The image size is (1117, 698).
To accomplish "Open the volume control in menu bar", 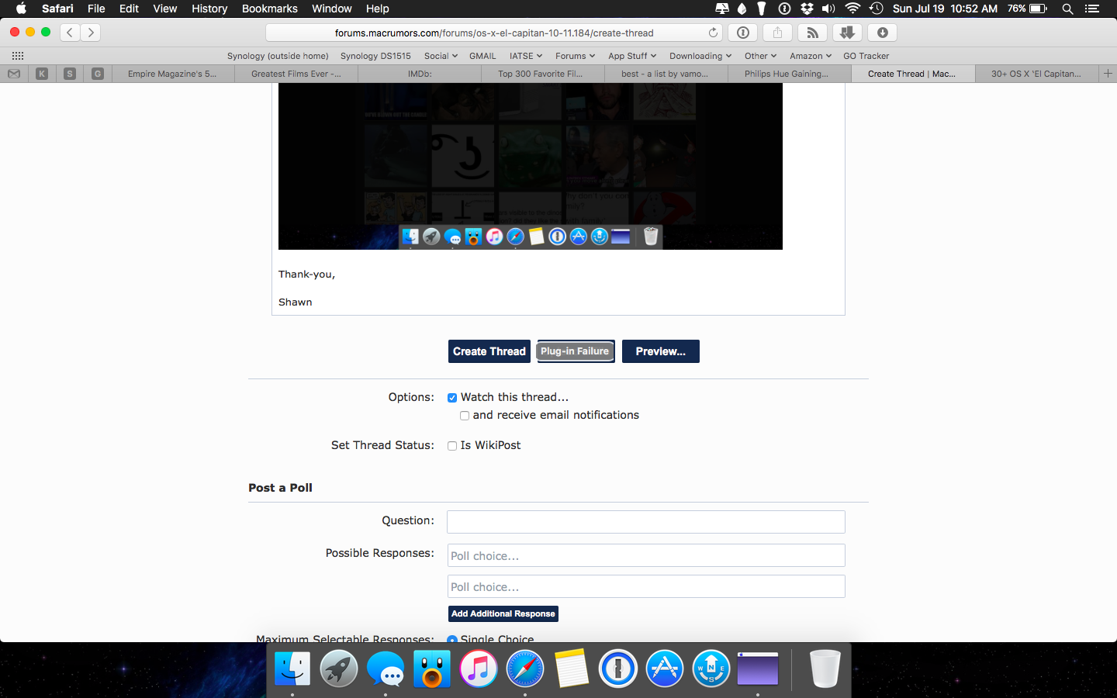I will pos(828,9).
